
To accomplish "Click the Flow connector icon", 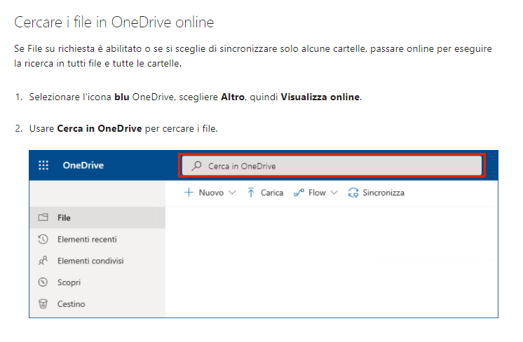I will click(299, 193).
